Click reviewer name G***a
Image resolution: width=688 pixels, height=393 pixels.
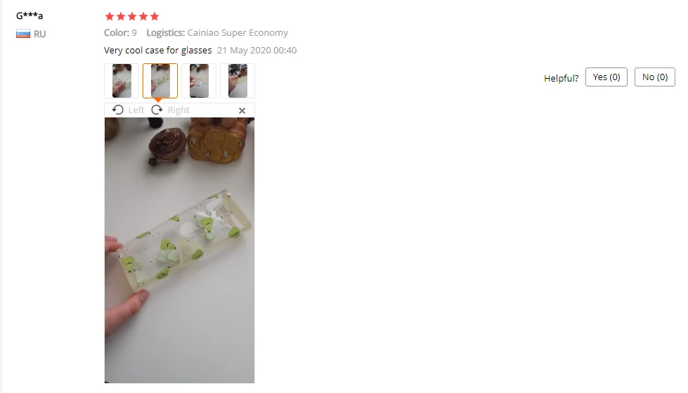click(x=30, y=15)
